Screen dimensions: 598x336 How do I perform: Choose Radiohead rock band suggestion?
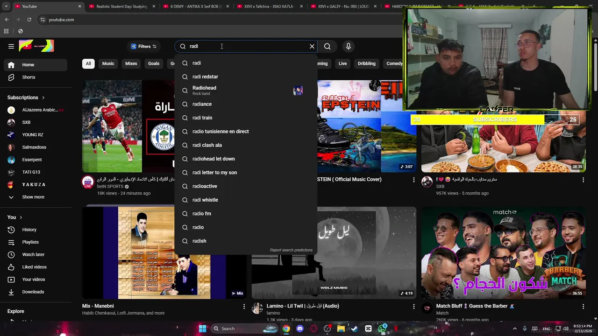(x=246, y=91)
